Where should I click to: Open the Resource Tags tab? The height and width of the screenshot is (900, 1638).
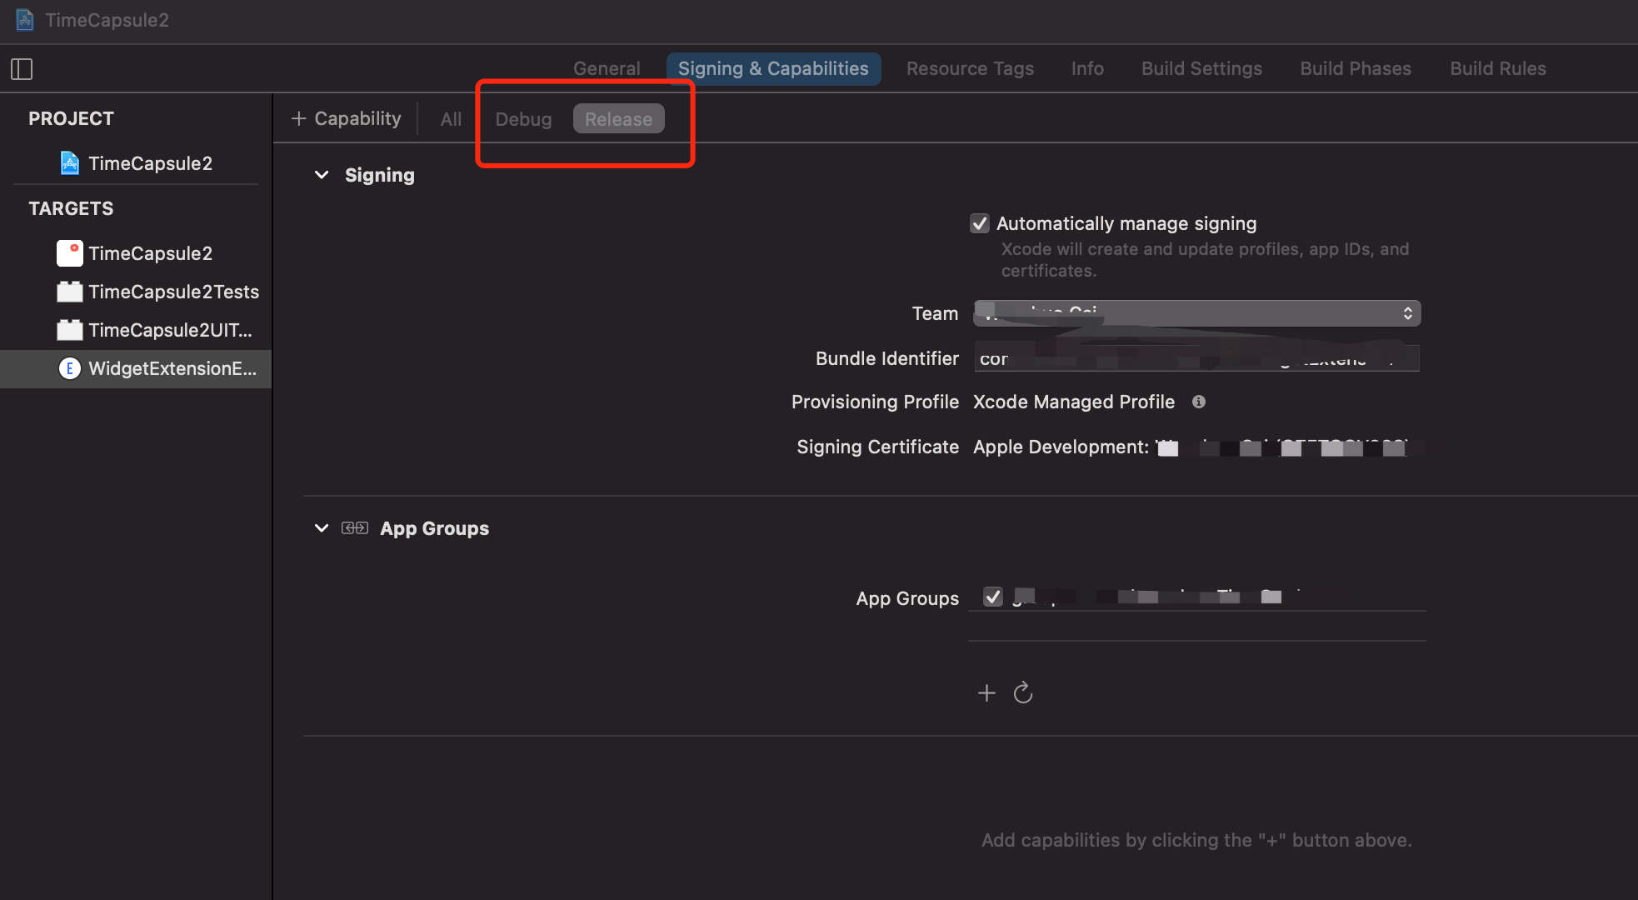click(x=970, y=68)
